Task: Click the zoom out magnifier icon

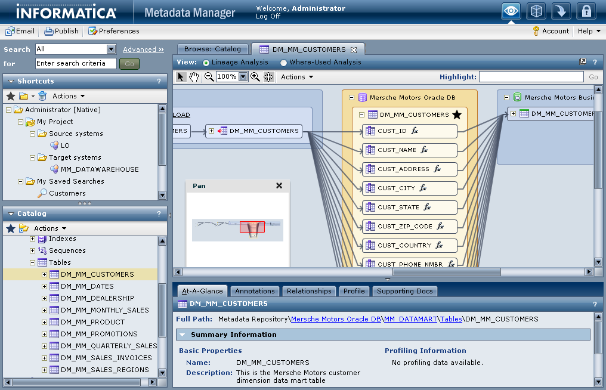Action: click(x=209, y=77)
